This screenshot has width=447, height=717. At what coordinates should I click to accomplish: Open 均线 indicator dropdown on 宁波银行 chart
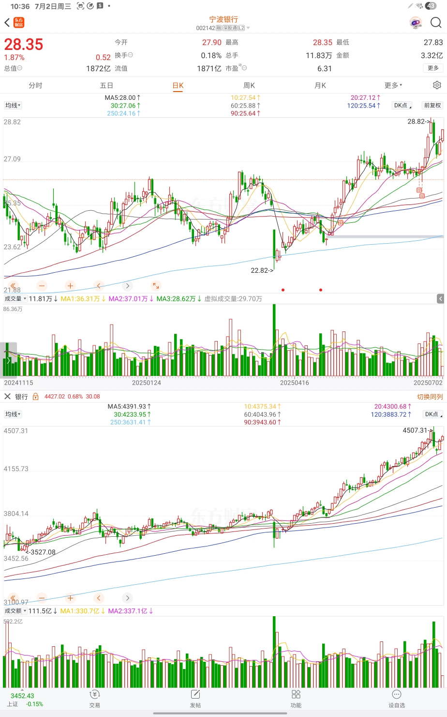pos(13,105)
